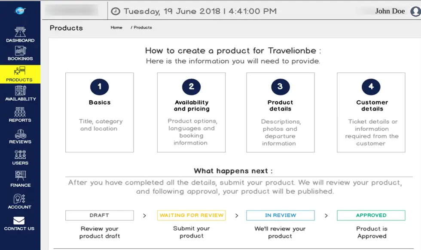Screen dimensions: 421x250
Task: Click the chevron after the IN REVIEW status
Action: [326, 216]
